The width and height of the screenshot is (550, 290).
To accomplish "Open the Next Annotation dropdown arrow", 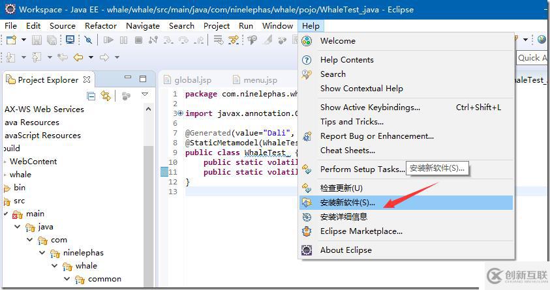I will [23, 57].
